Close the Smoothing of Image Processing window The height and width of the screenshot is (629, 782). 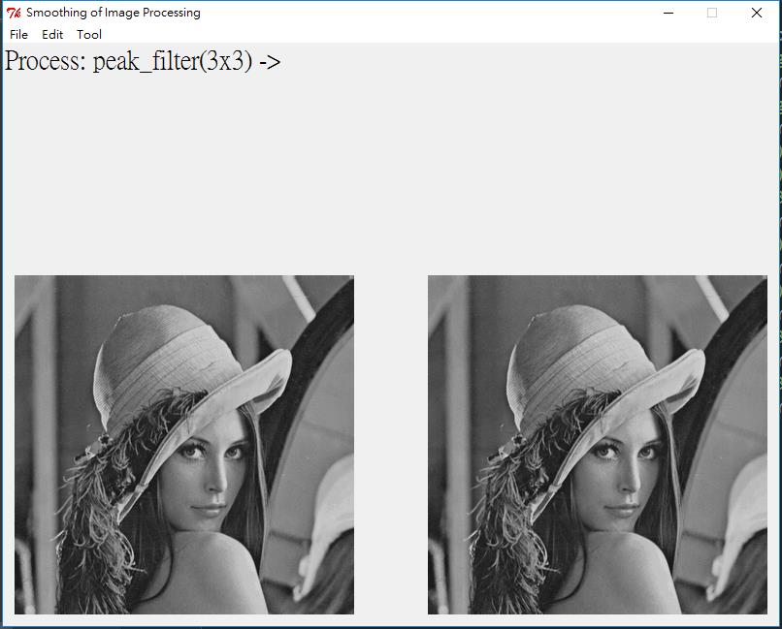pyautogui.click(x=756, y=13)
